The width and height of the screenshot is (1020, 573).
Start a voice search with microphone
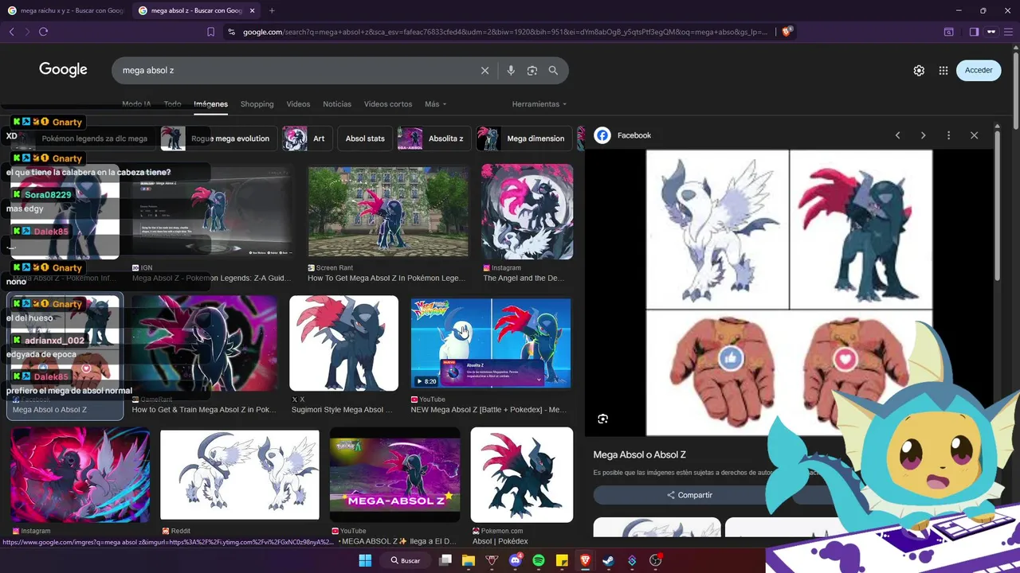[511, 70]
